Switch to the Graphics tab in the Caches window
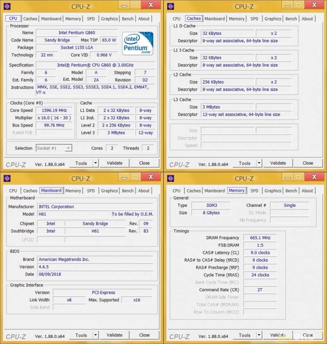Image resolution: width=327 pixels, height=344 pixels. click(x=273, y=19)
